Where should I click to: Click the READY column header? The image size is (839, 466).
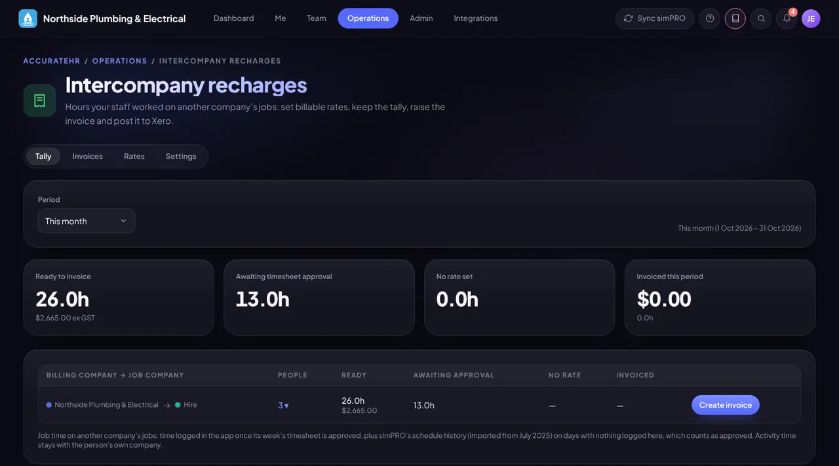pos(354,376)
